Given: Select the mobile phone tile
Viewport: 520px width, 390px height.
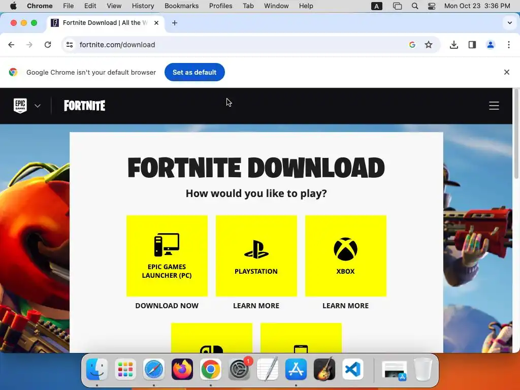Looking at the screenshot, I should coord(301,338).
